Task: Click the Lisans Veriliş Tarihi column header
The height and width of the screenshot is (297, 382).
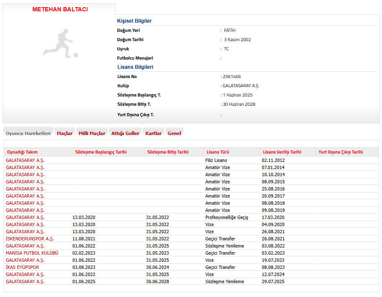Action: (282, 152)
